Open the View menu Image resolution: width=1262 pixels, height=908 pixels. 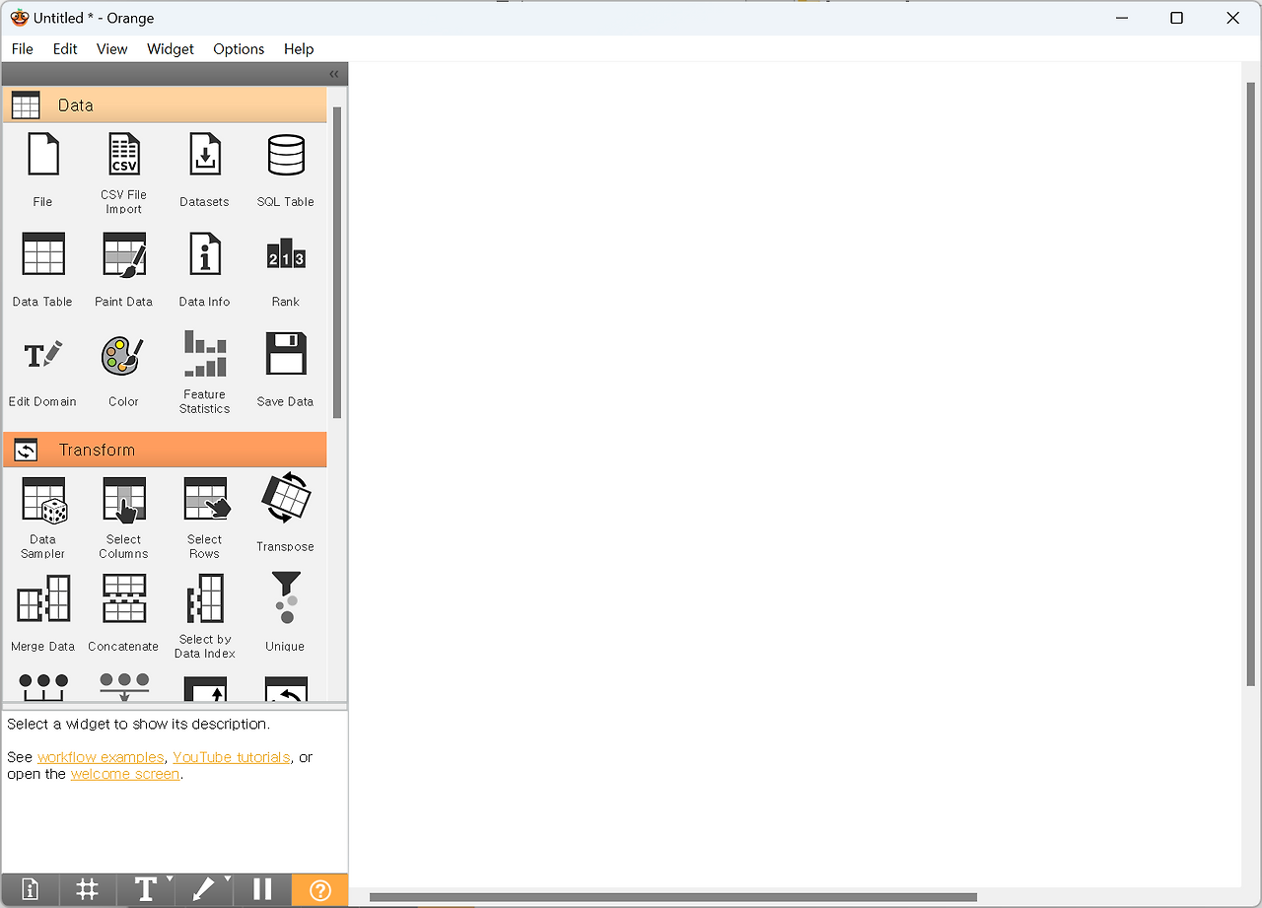[x=112, y=49]
